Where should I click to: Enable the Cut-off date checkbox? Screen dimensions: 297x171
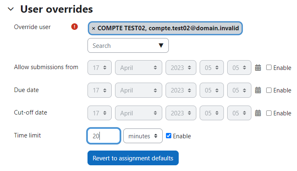point(269,113)
